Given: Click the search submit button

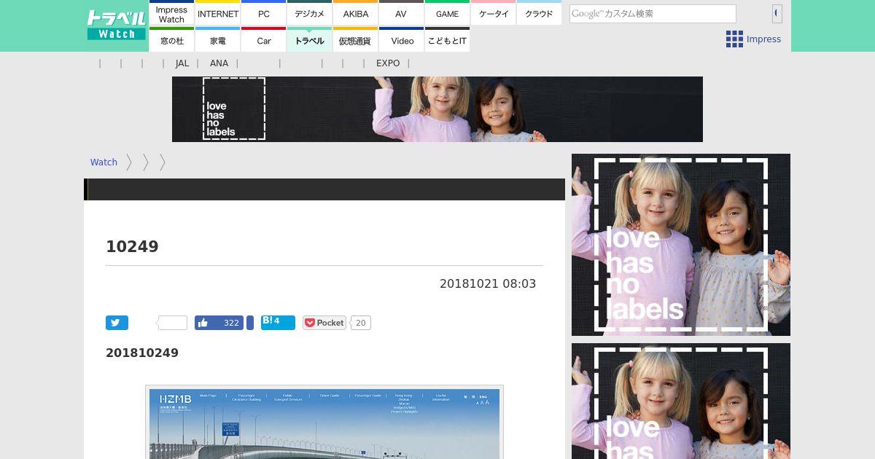Looking at the screenshot, I should click(x=777, y=14).
